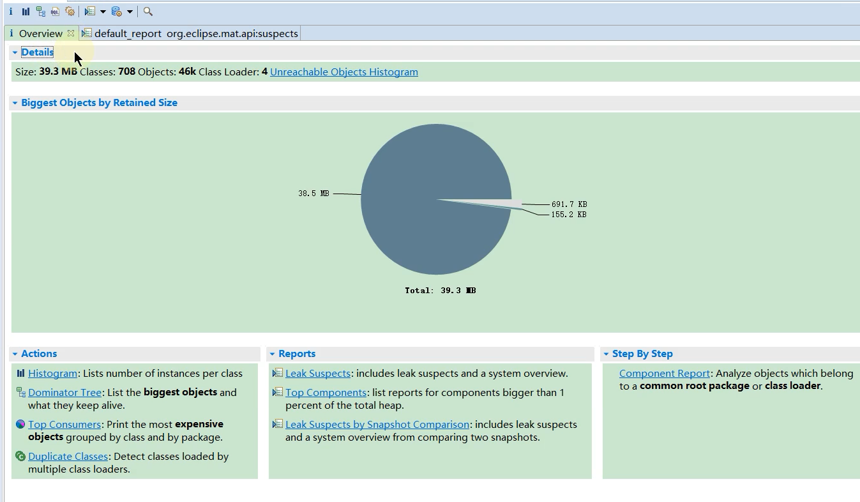The image size is (860, 502).
Task: Open the Unreachable Objects Histogram link
Action: point(344,72)
